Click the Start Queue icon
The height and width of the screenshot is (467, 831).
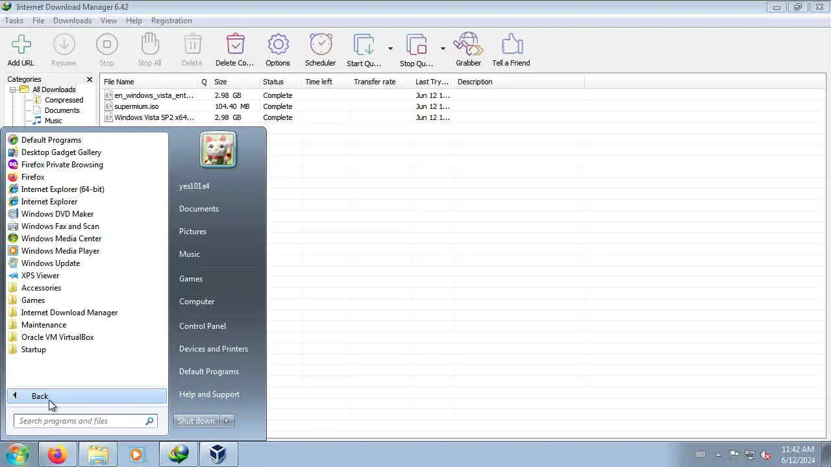pos(364,45)
